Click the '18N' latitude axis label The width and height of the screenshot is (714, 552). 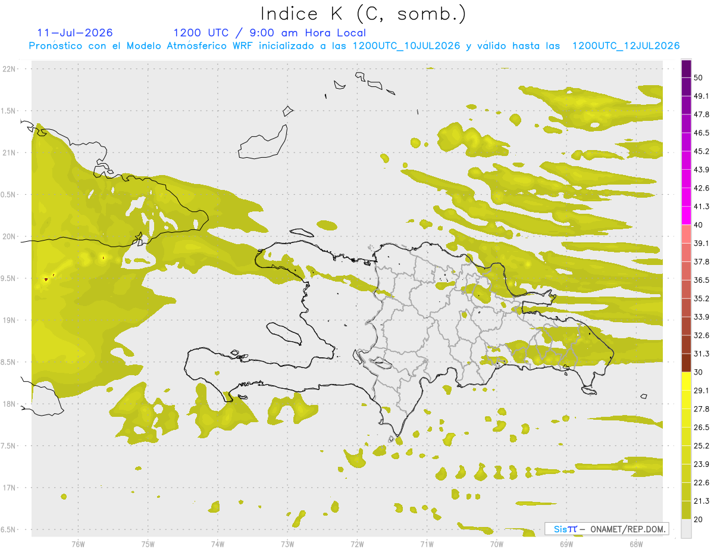(x=10, y=404)
